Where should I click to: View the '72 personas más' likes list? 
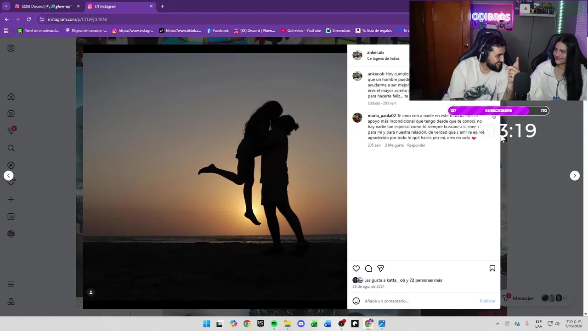(x=426, y=280)
